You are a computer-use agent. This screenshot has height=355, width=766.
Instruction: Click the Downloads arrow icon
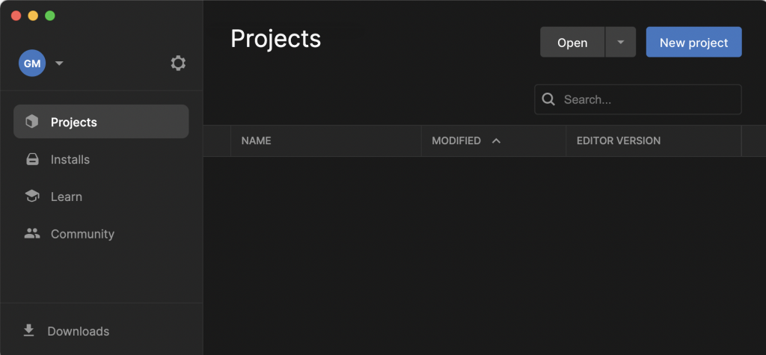pyautogui.click(x=29, y=330)
